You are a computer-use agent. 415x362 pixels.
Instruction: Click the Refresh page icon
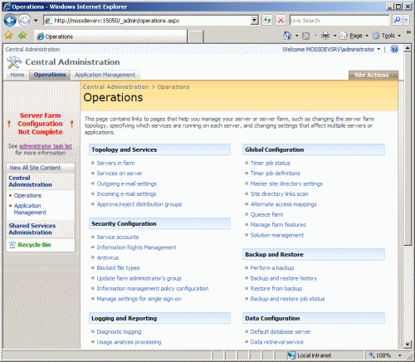tap(267, 20)
